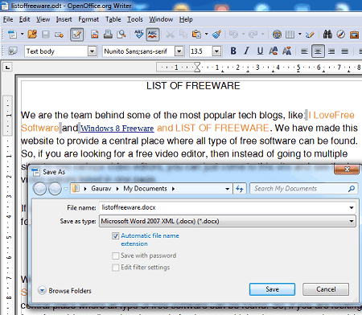Click the File name text field

[228, 207]
